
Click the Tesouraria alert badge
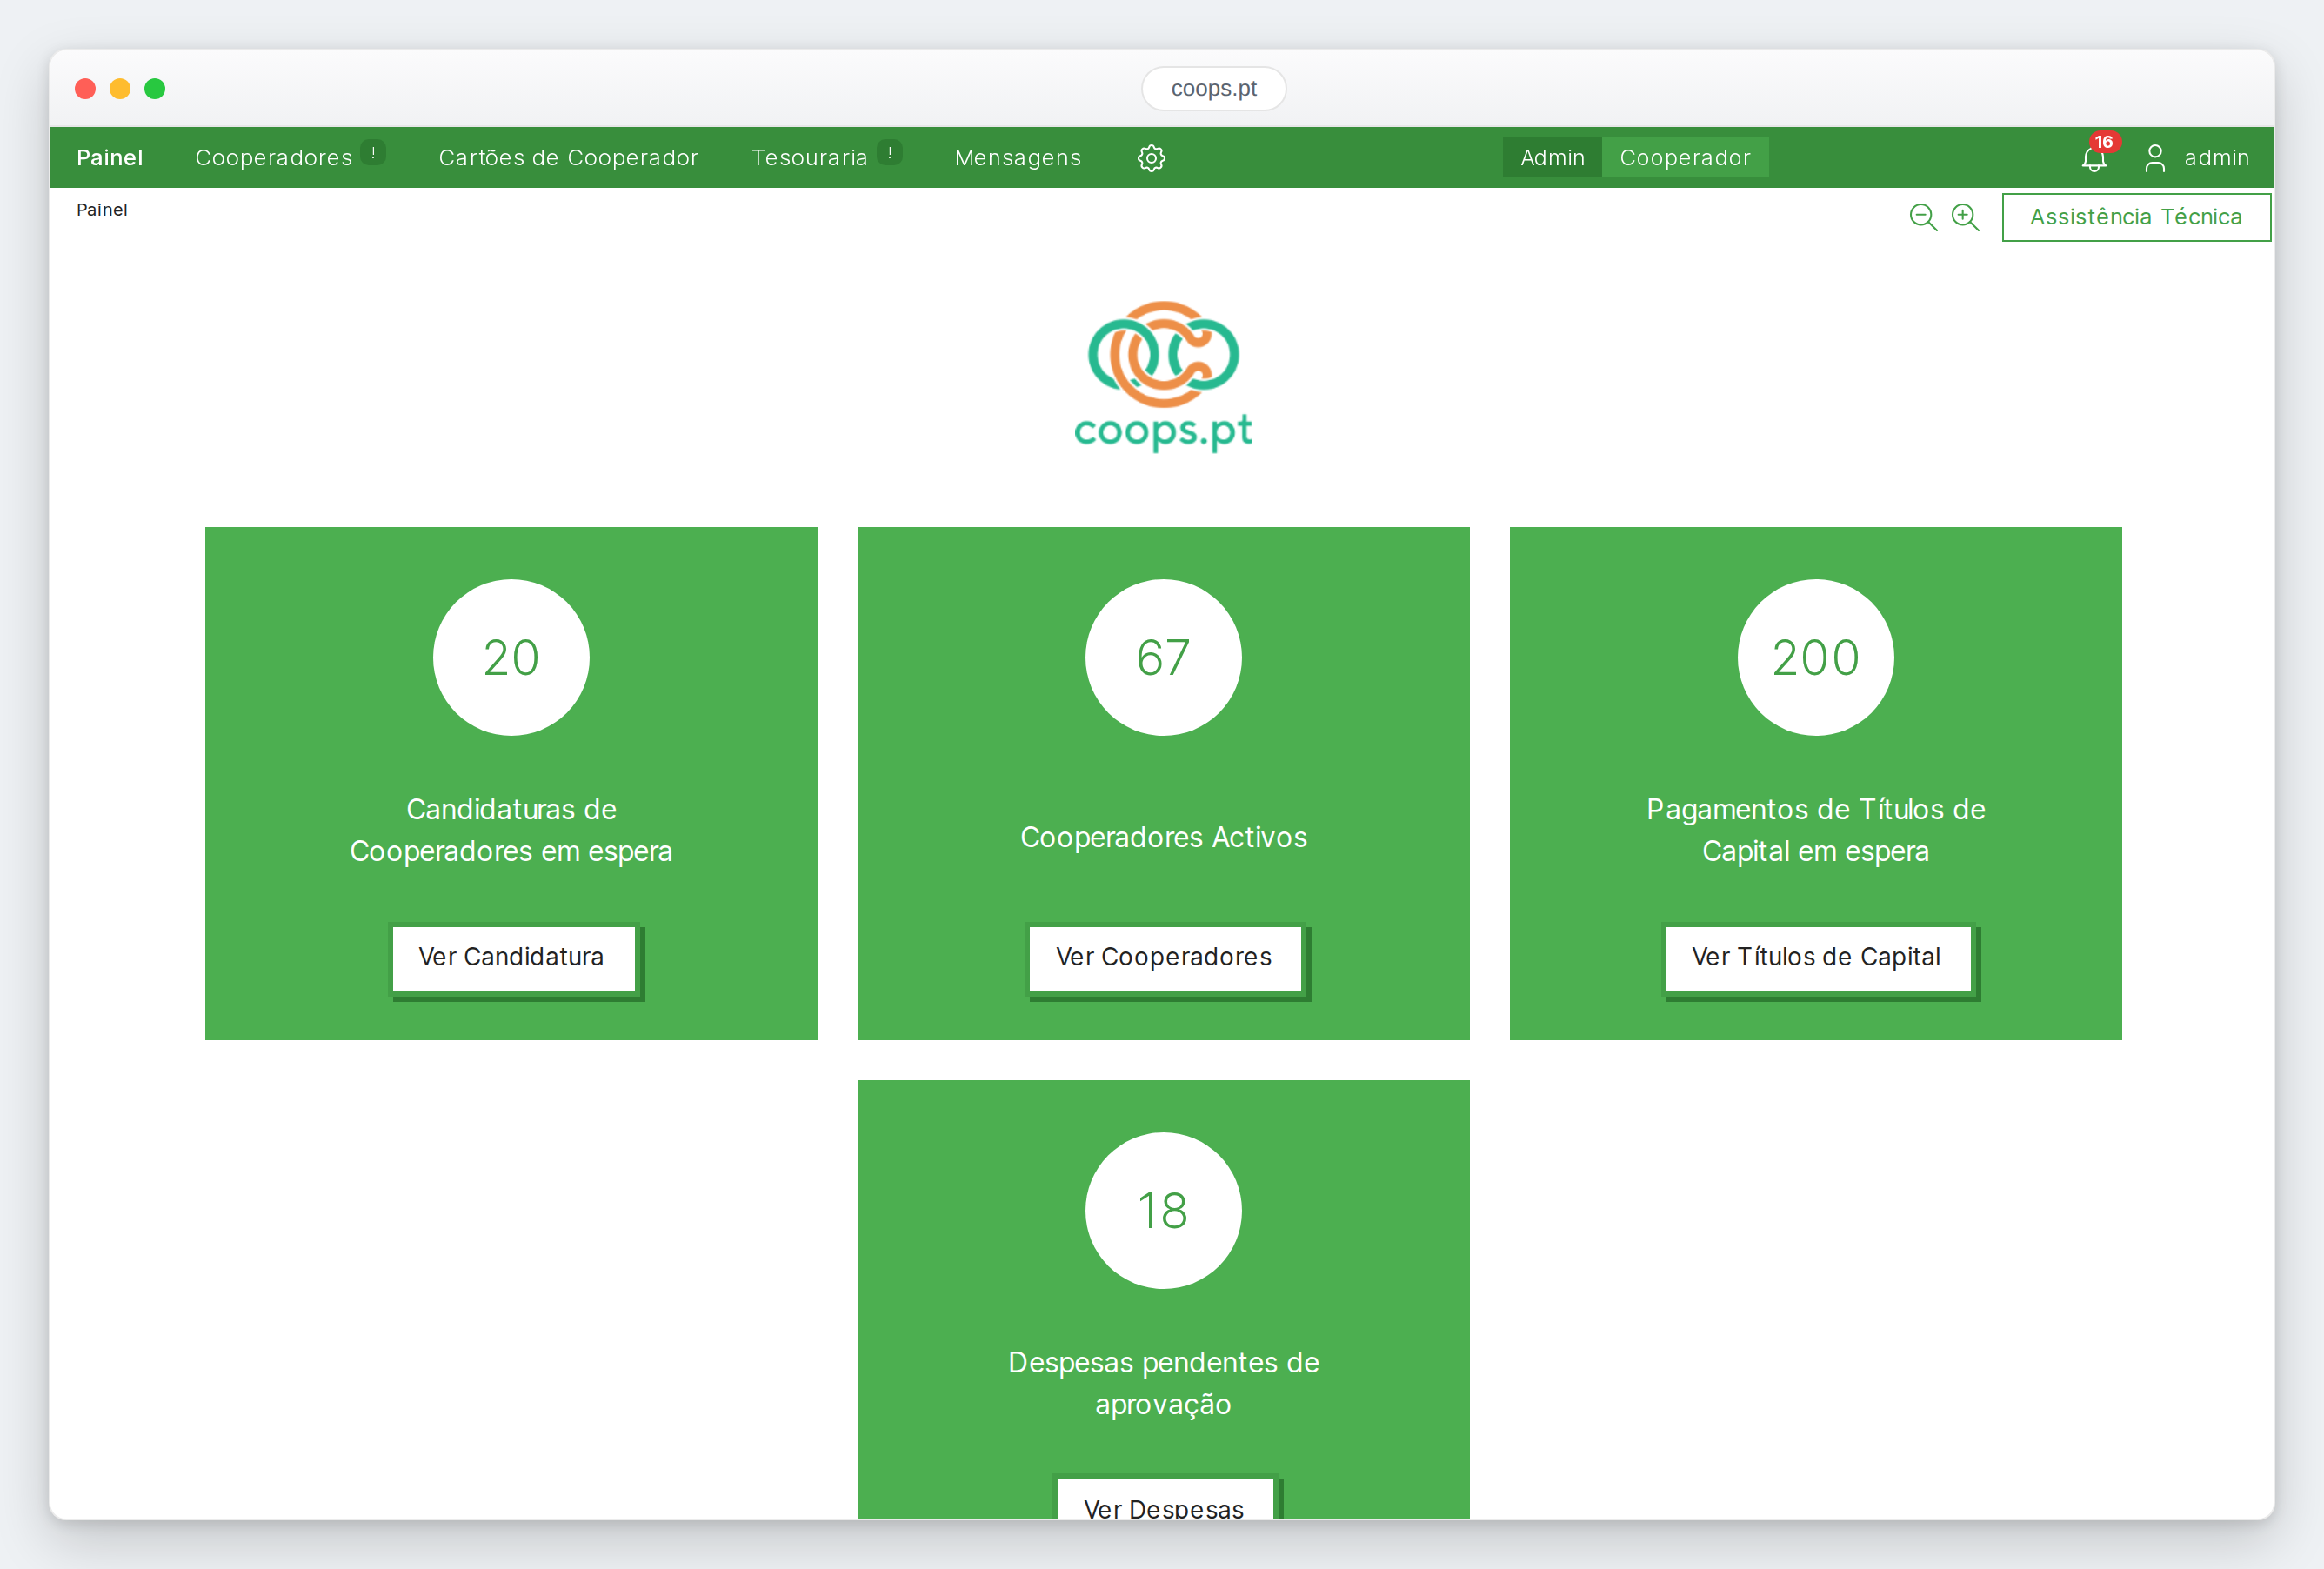(x=889, y=152)
